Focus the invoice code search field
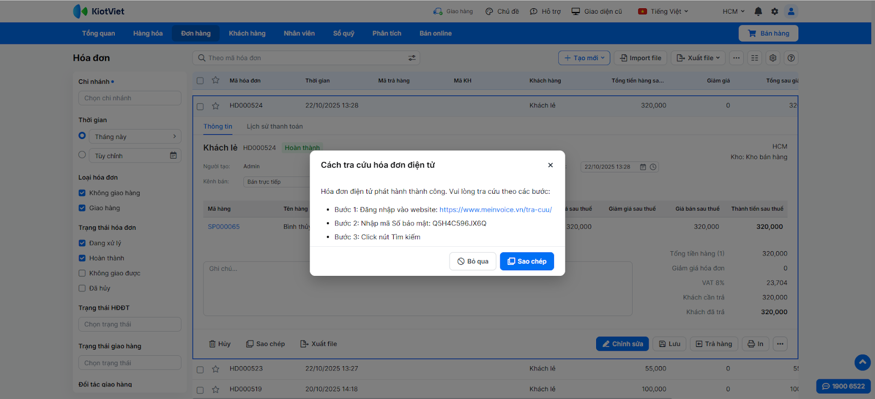 click(x=306, y=58)
